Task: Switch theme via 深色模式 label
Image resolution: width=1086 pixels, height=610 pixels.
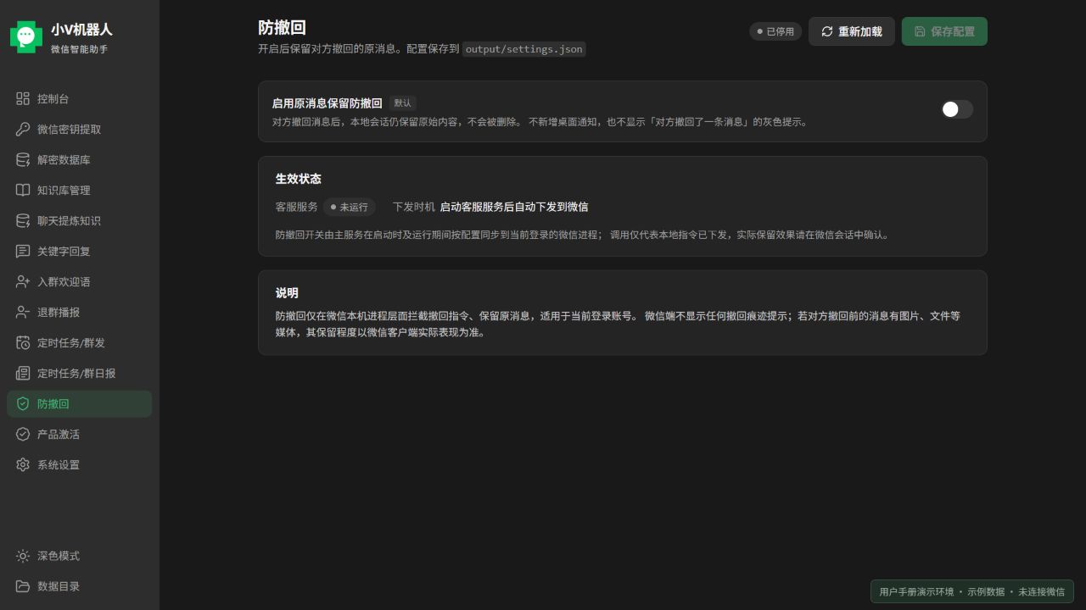Action: (x=59, y=556)
